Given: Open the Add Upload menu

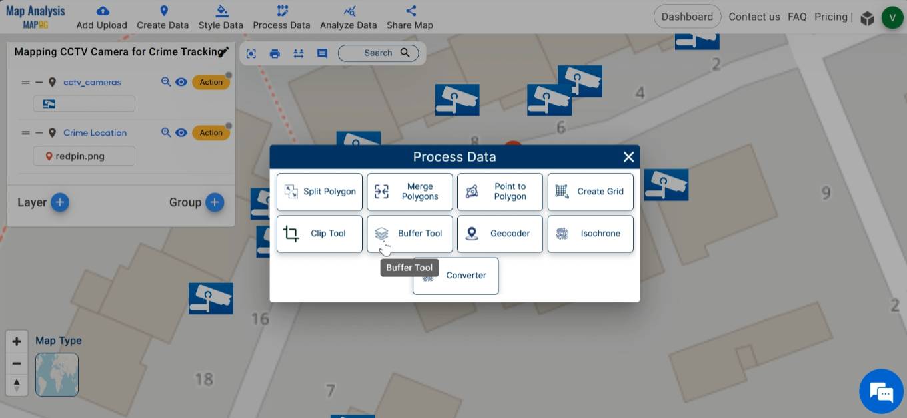Looking at the screenshot, I should pyautogui.click(x=101, y=17).
